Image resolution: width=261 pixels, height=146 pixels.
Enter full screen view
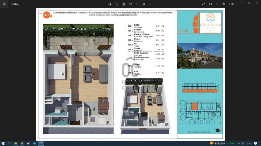[204, 4]
